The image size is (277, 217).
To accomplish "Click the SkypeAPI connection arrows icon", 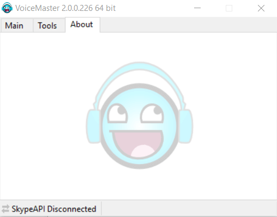I will [5, 209].
